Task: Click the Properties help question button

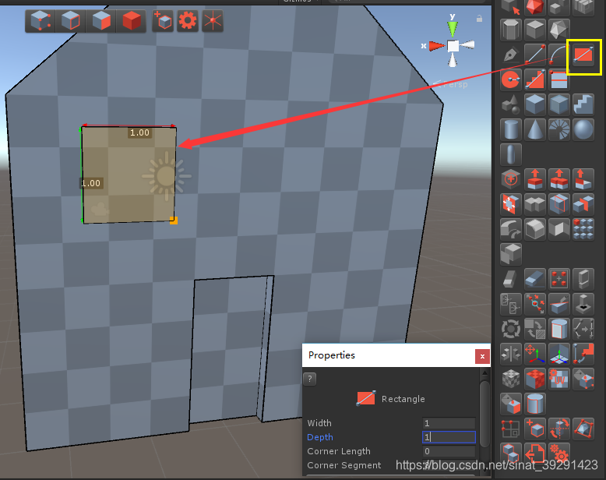Action: (x=309, y=379)
